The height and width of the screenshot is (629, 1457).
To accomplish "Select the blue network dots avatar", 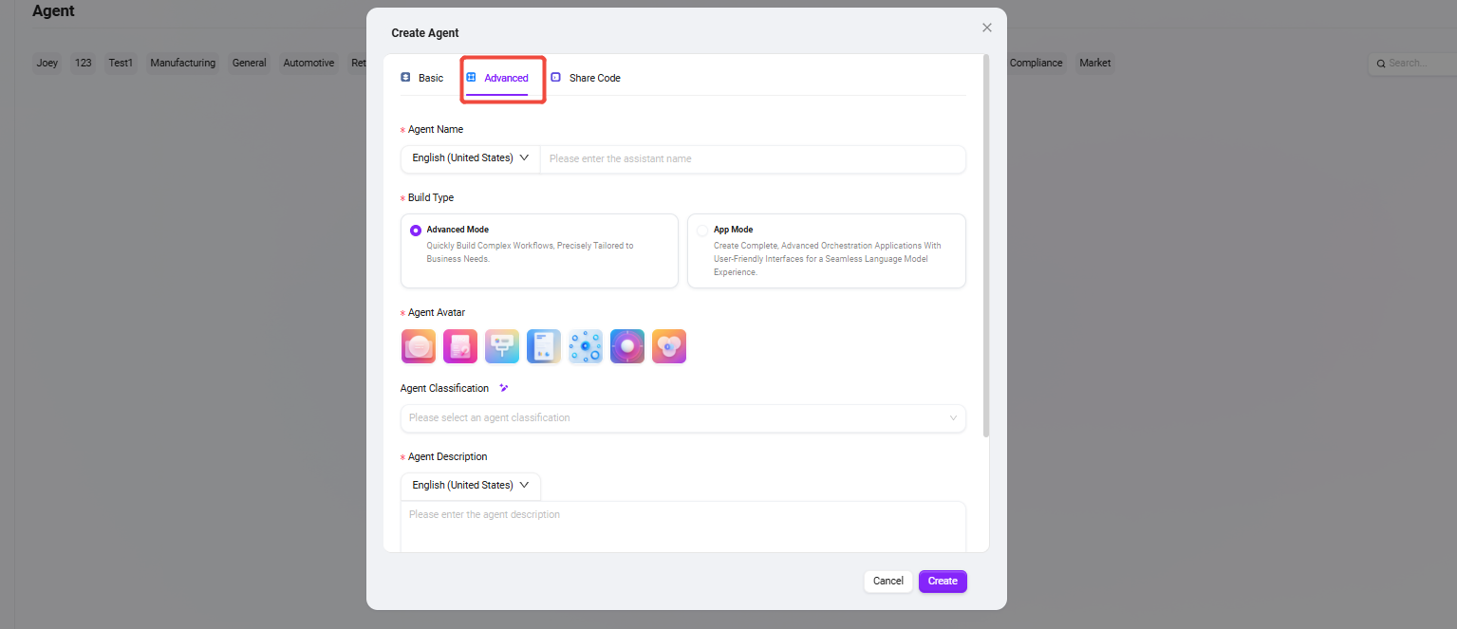I will click(585, 346).
